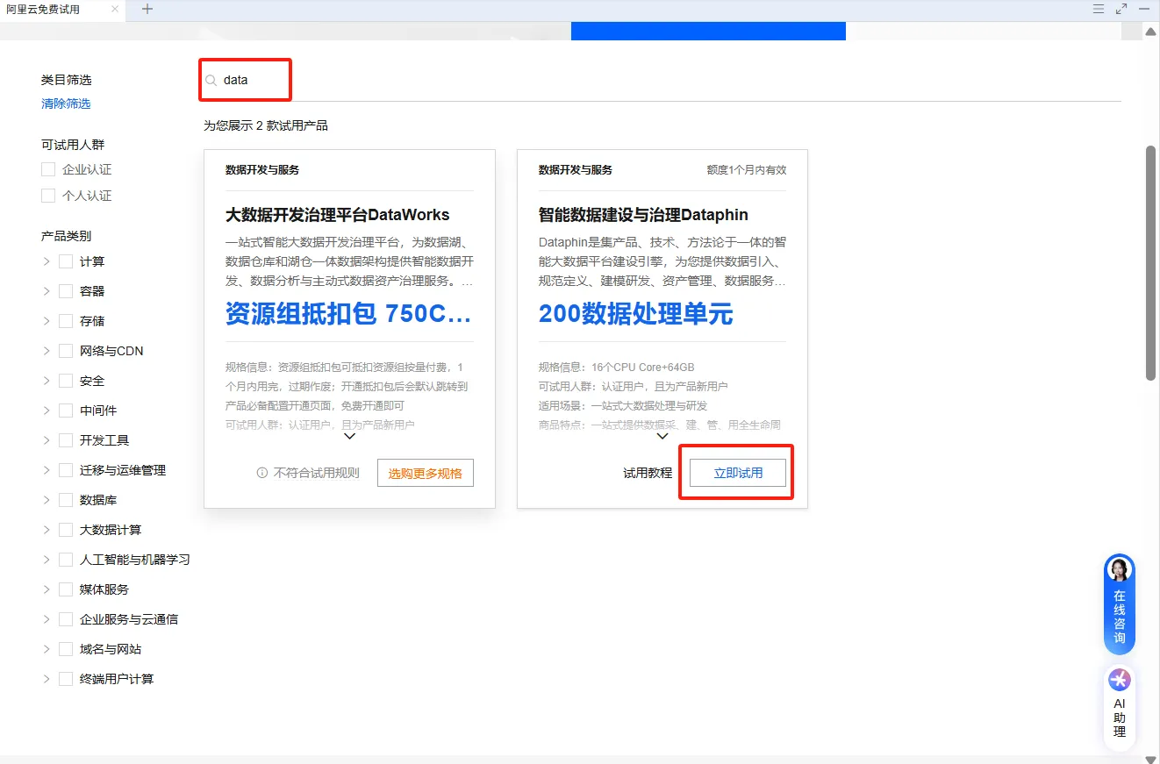This screenshot has height=764, width=1160.
Task: Unfold the 迁移与运维管理 chevron
Action: (x=47, y=470)
